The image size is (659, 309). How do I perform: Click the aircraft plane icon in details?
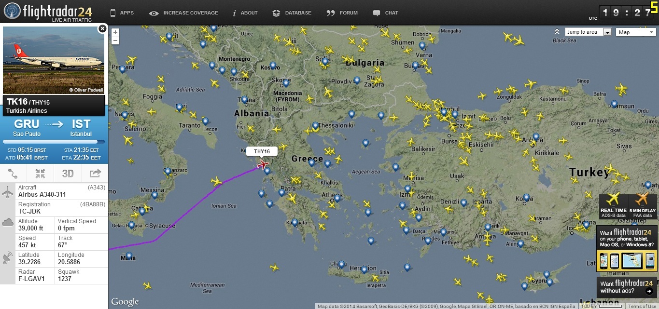point(8,192)
